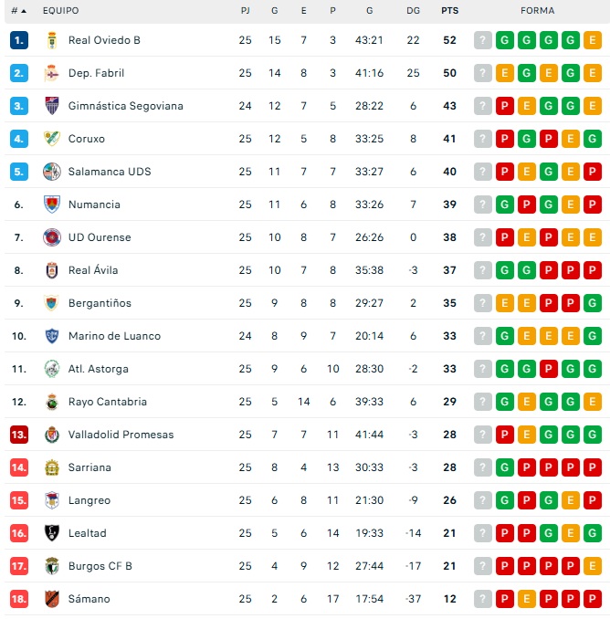Open the Valladolid Promesas team link
This screenshot has height=619, width=610.
(x=121, y=435)
